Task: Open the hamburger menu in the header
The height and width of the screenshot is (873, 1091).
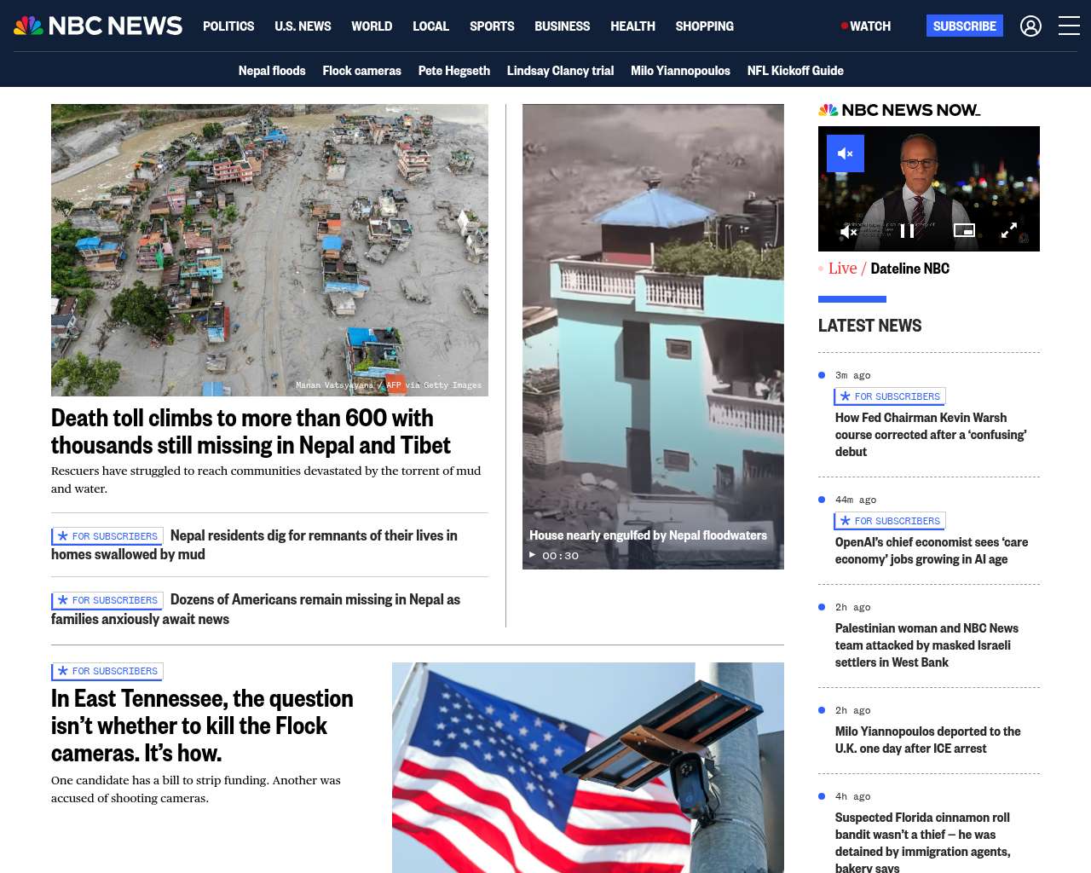Action: point(1069,26)
